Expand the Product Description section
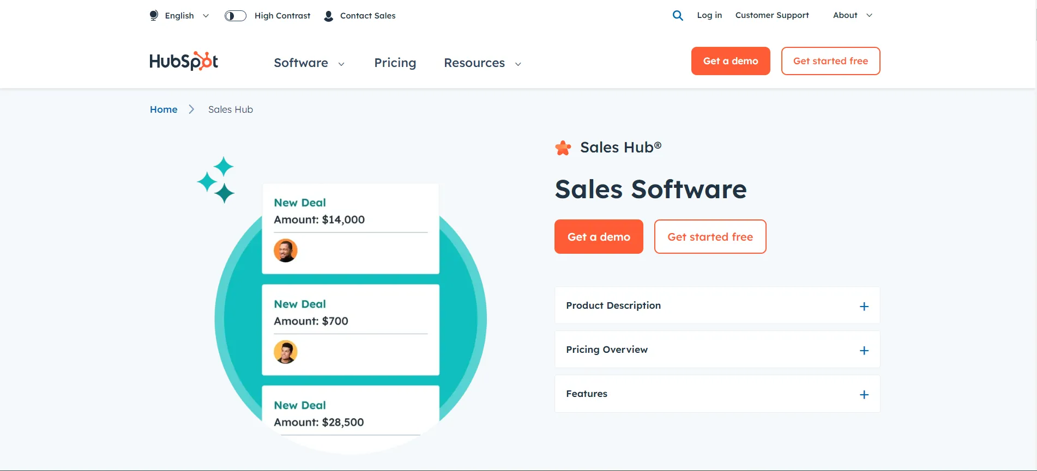The width and height of the screenshot is (1037, 471). 717,305
